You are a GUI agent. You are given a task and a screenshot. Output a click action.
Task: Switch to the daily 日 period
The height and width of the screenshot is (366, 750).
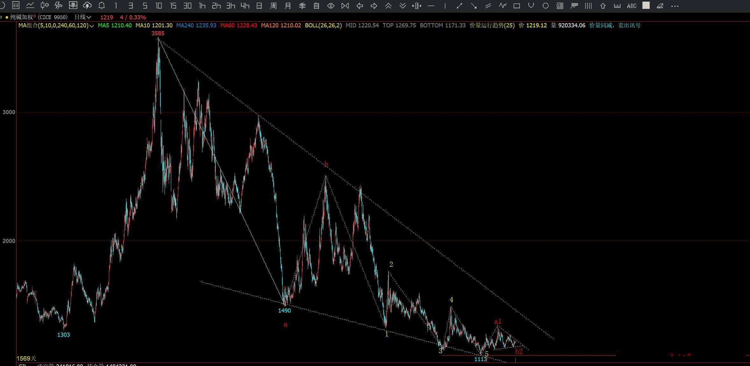[259, 6]
